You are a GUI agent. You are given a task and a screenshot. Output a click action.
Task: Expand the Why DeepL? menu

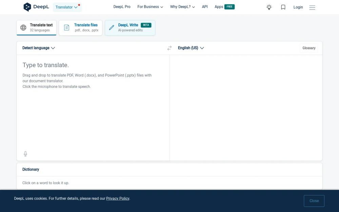(x=182, y=7)
